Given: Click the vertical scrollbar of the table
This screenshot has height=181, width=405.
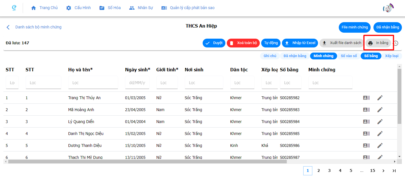Looking at the screenshot, I should point(399,97).
